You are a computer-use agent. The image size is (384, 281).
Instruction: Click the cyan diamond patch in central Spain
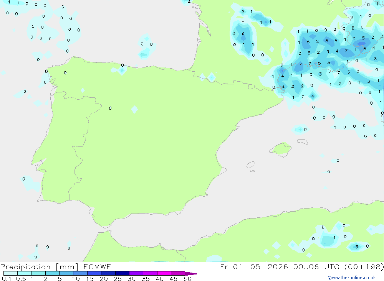(134, 109)
